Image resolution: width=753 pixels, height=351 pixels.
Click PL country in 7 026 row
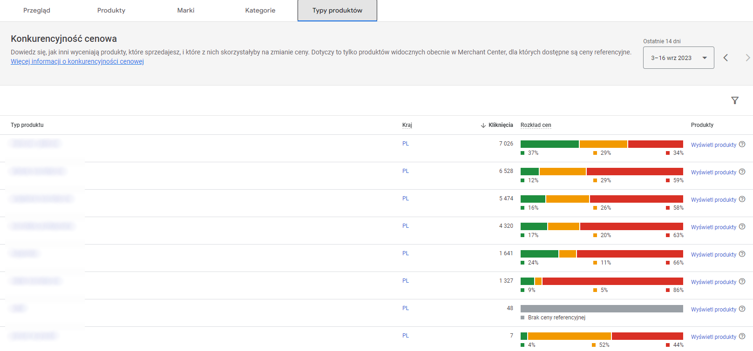click(406, 144)
